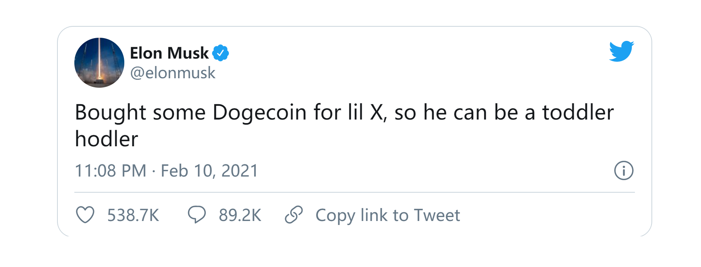Click the display name "Elon Musk"

pyautogui.click(x=169, y=53)
